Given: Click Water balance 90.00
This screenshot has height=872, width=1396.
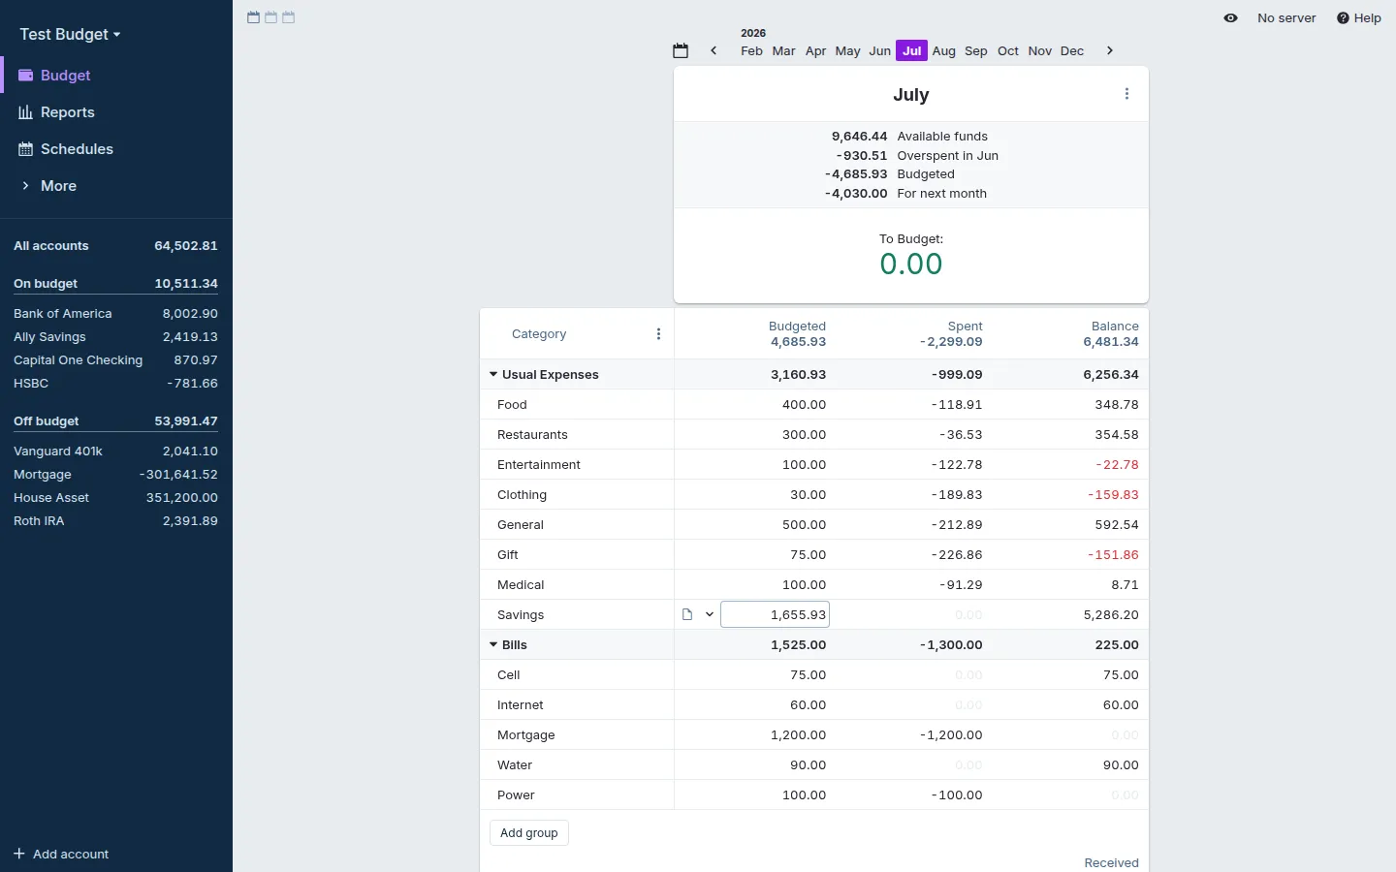Looking at the screenshot, I should 1121,765.
